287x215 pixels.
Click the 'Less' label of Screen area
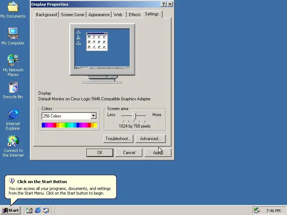click(x=111, y=115)
